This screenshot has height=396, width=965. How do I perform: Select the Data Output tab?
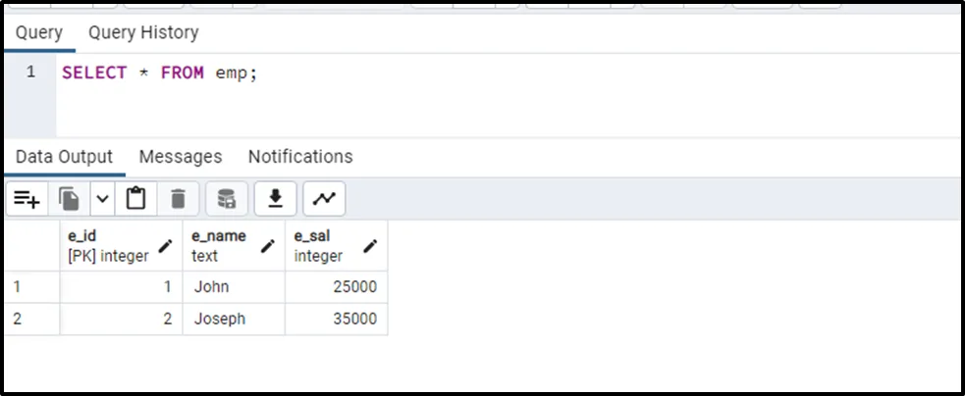(x=64, y=157)
